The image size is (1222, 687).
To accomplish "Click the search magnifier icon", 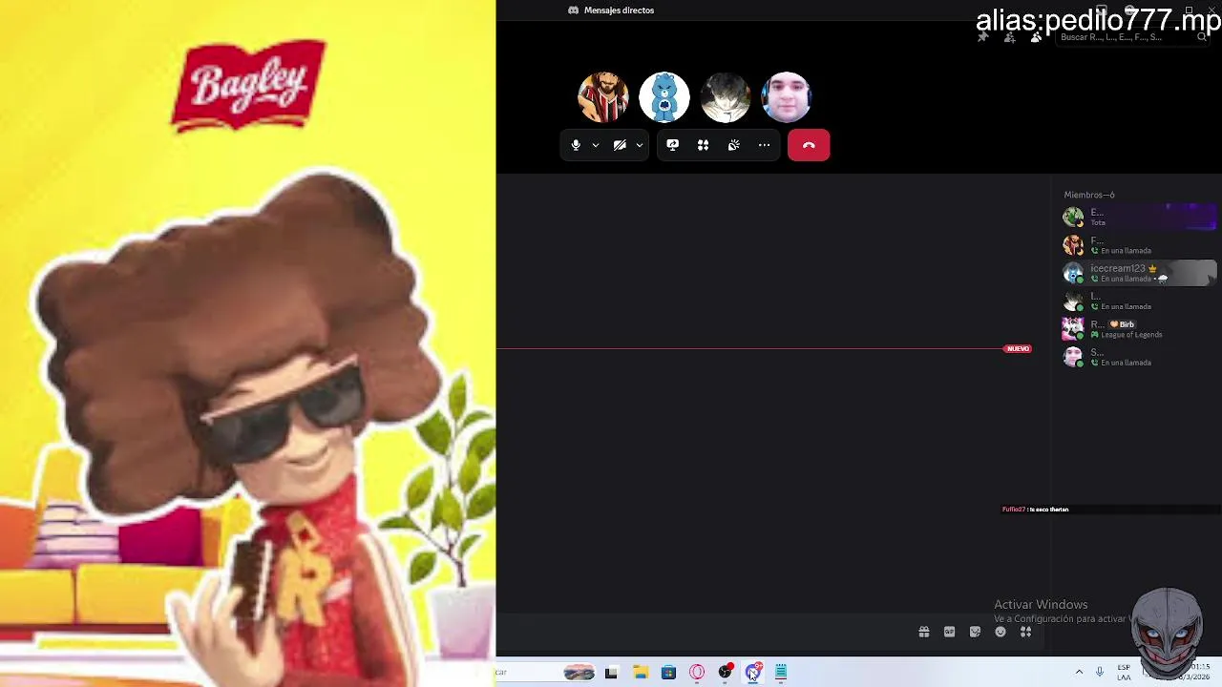I will pyautogui.click(x=1202, y=37).
